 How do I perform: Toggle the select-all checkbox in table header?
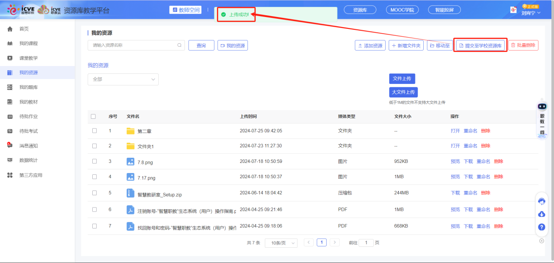point(93,117)
